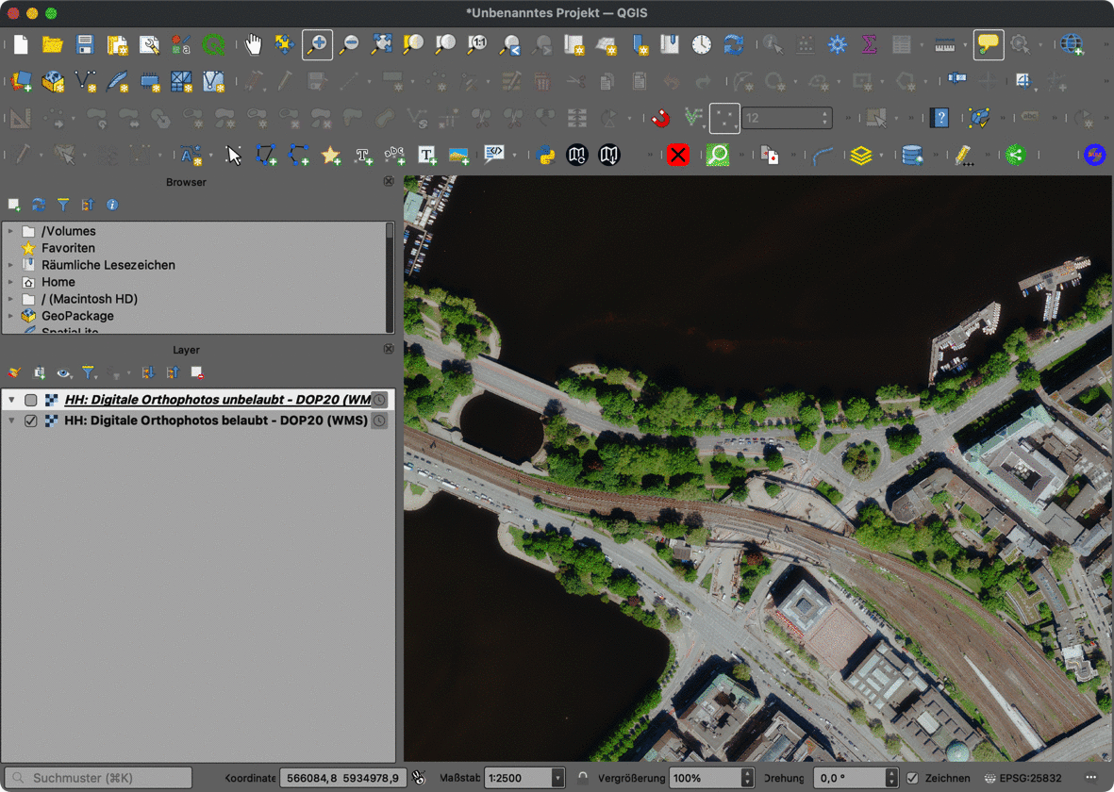
Task: Select the arrow cursor annotation tool
Action: [233, 155]
